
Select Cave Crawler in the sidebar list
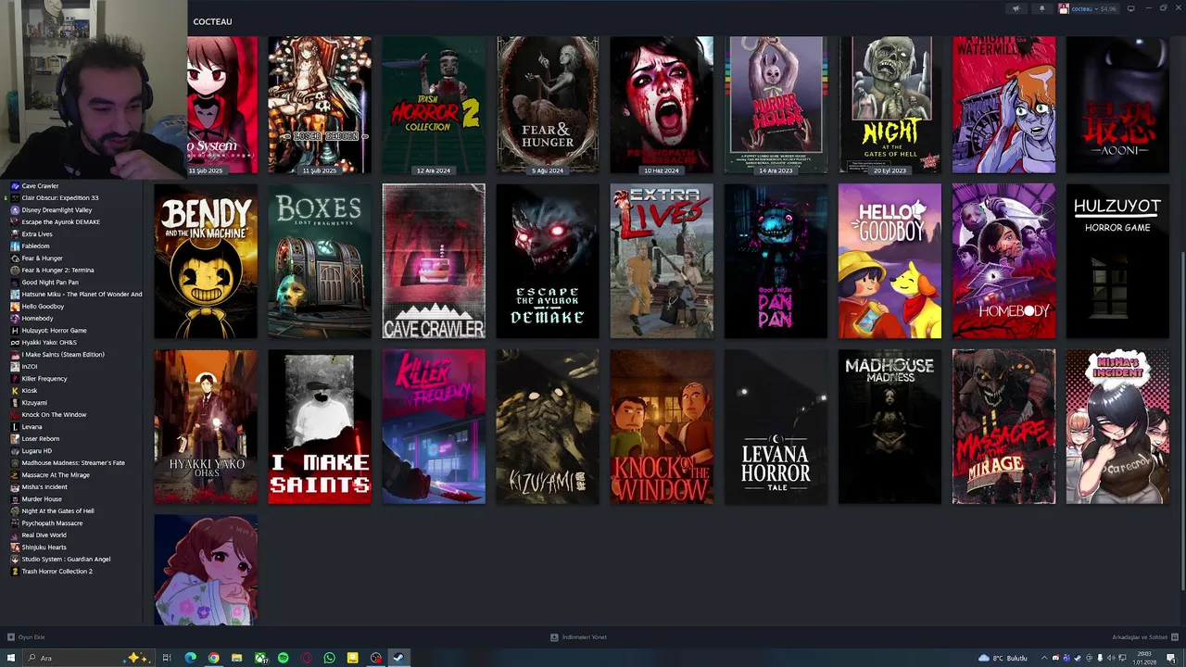(40, 185)
